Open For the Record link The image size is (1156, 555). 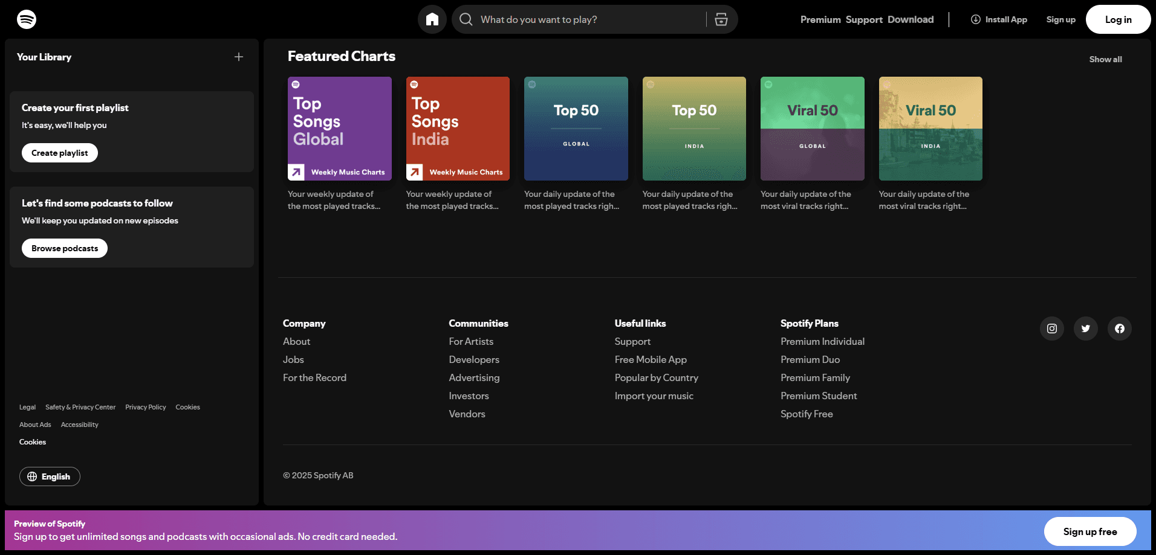314,377
